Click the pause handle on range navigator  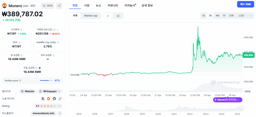coord(242,107)
